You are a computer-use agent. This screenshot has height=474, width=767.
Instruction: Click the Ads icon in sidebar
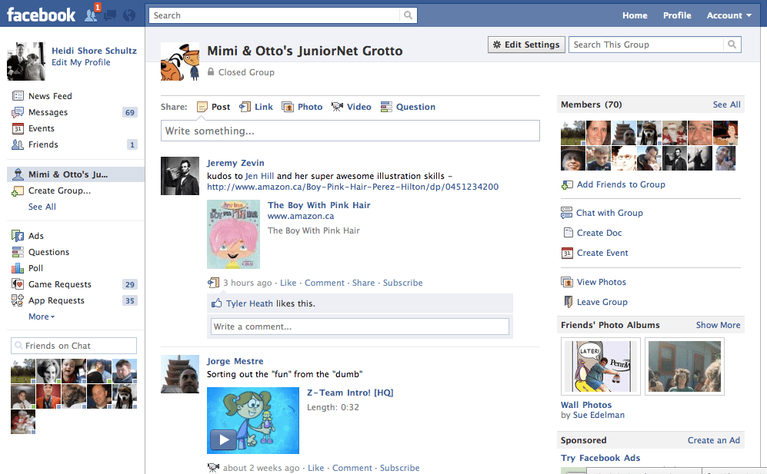coord(18,236)
